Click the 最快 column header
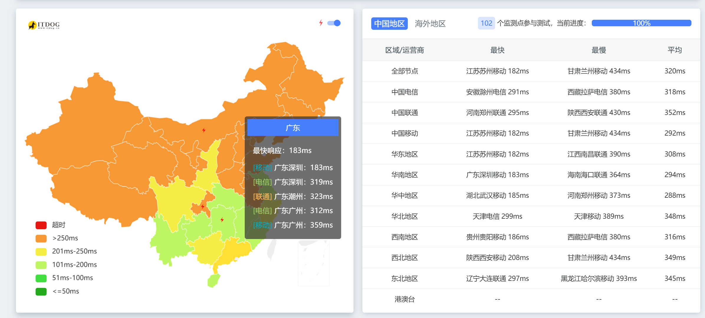The height and width of the screenshot is (318, 705). point(497,50)
